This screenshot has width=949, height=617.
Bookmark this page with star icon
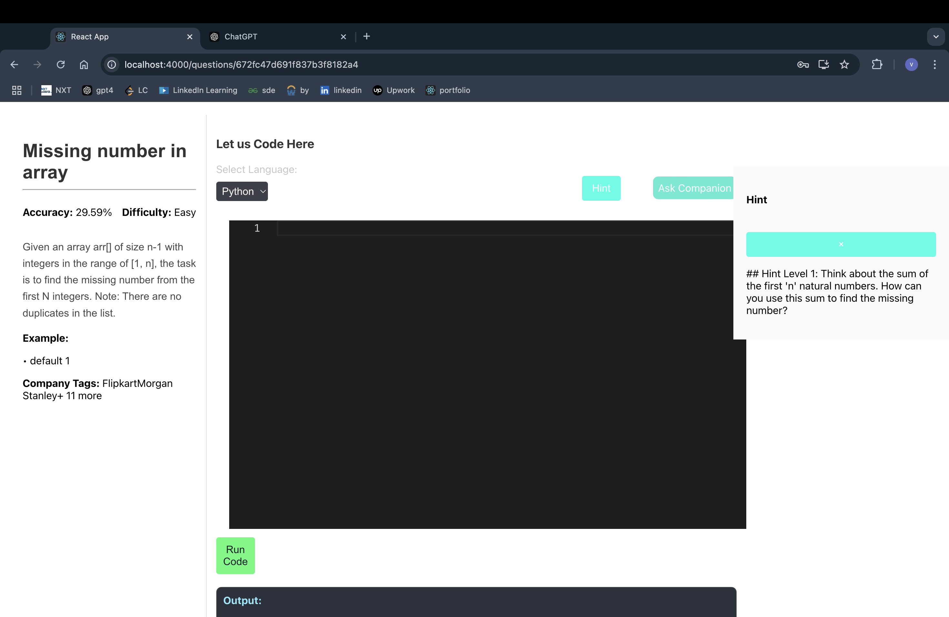click(x=844, y=65)
